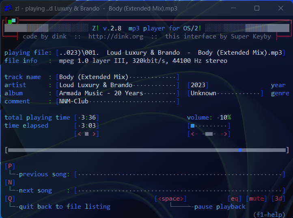Click the next song name field

180,190
